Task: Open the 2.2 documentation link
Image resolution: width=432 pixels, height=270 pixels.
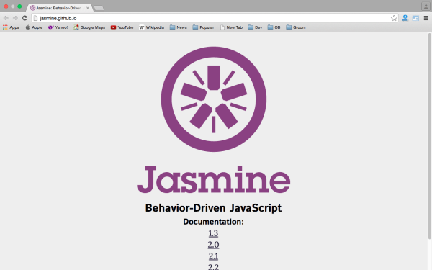Action: point(213,266)
